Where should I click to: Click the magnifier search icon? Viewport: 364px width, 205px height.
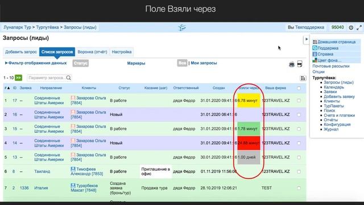[x=68, y=77]
